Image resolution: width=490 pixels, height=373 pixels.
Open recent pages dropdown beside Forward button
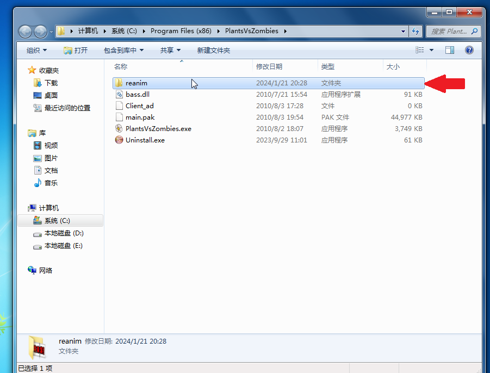point(51,32)
